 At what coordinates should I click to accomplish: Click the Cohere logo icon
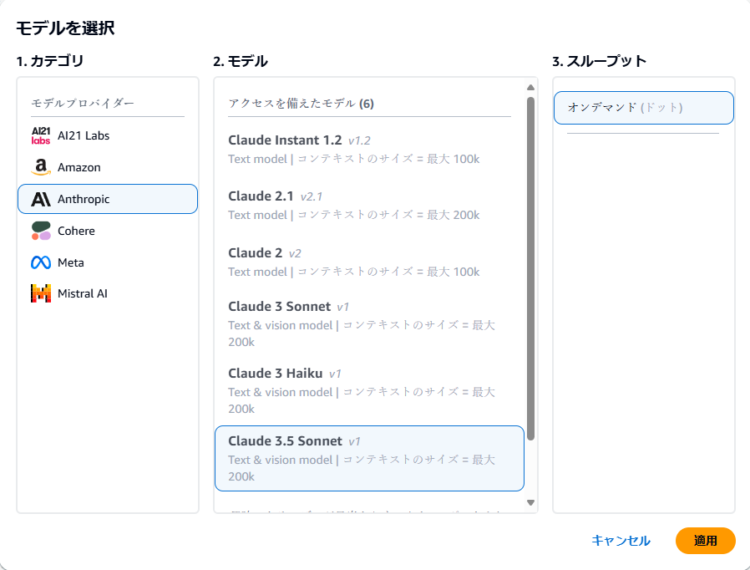click(x=41, y=231)
